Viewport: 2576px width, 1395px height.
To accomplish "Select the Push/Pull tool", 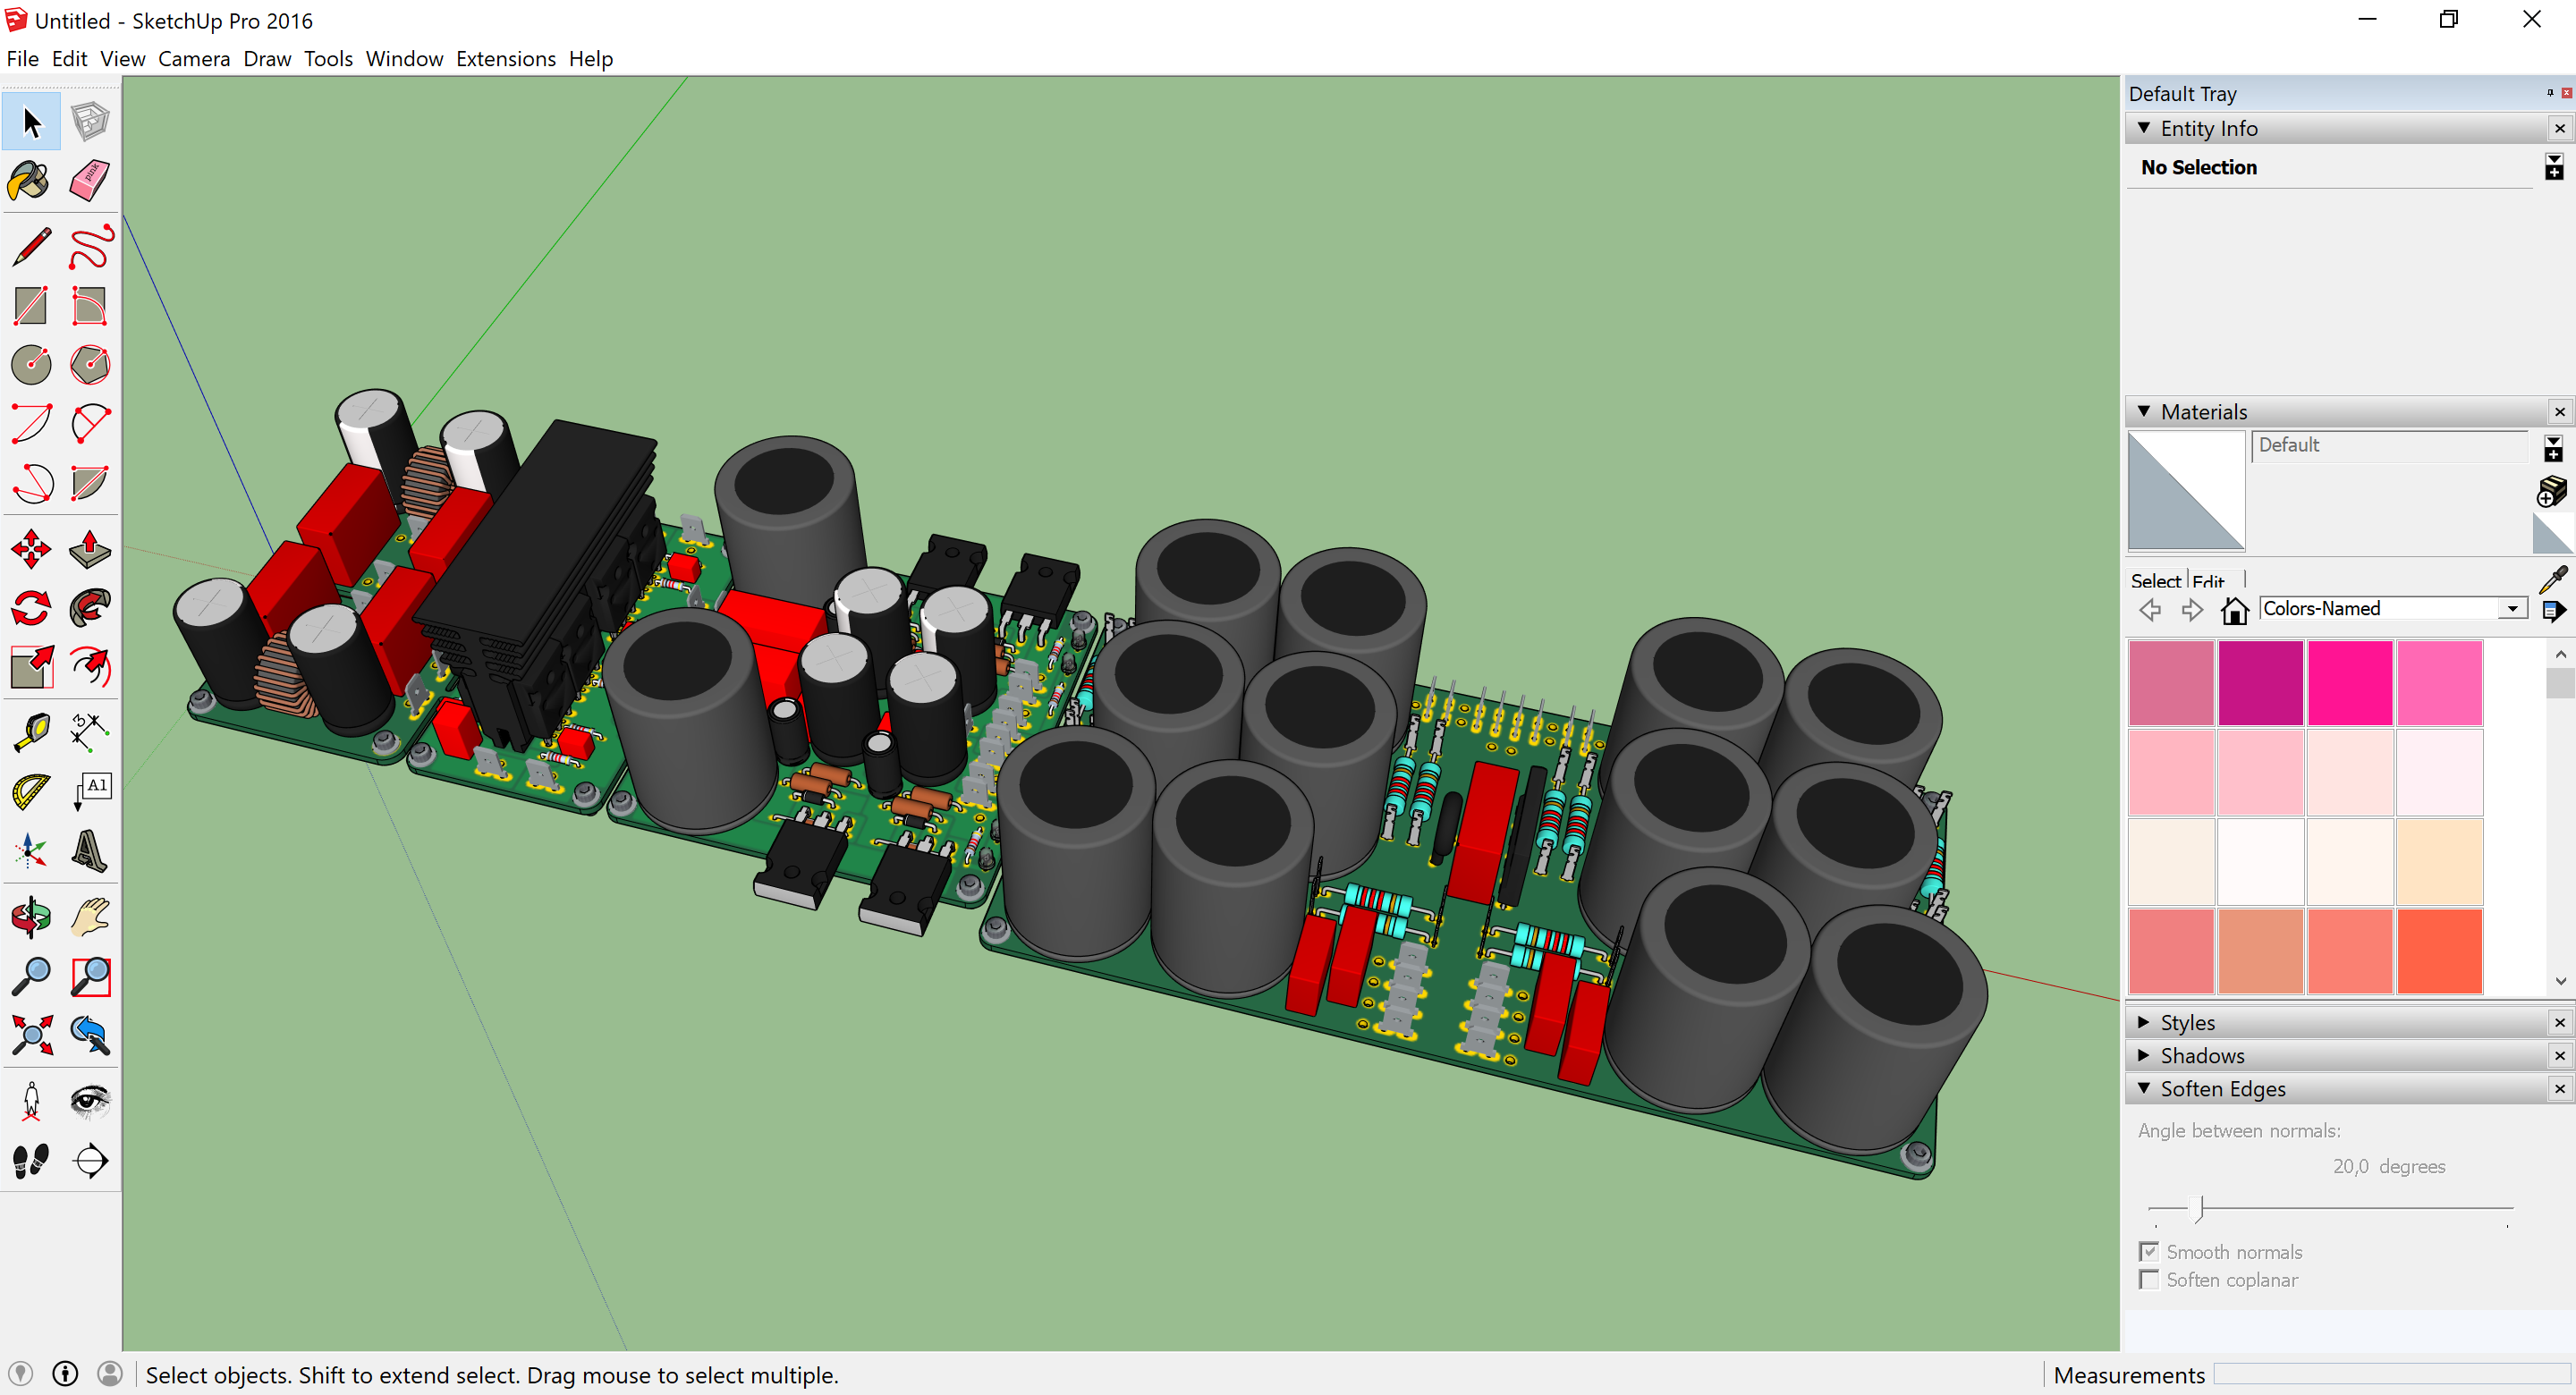I will point(90,549).
